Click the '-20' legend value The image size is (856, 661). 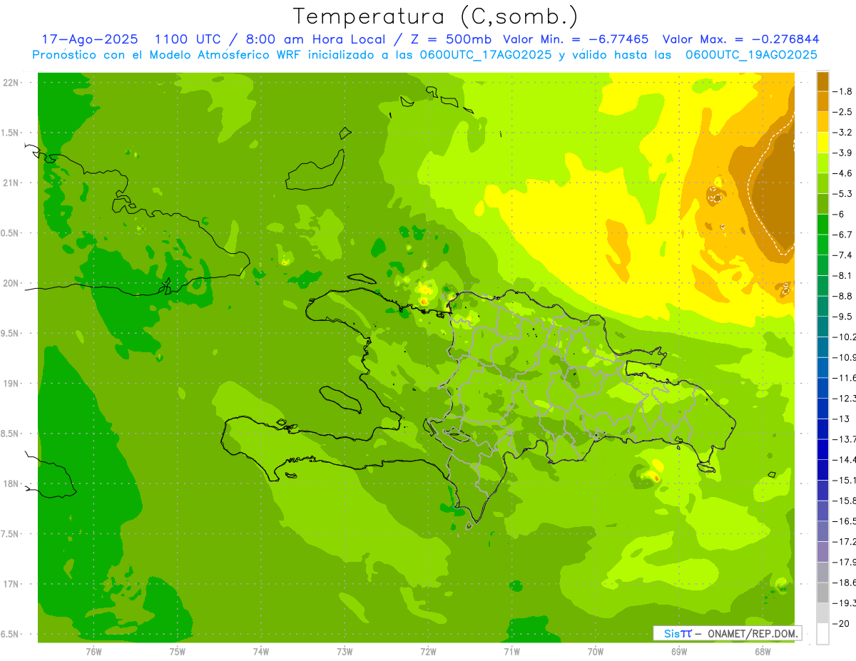pos(841,624)
